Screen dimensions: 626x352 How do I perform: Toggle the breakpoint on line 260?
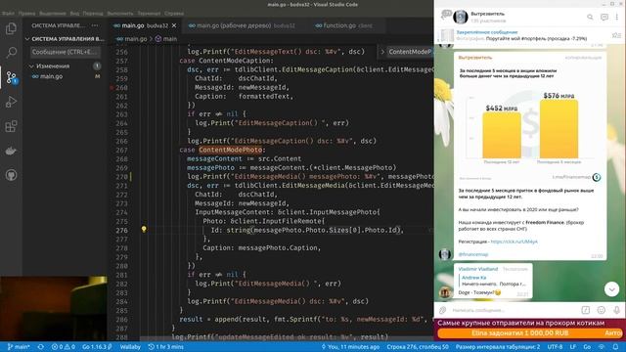pyautogui.click(x=112, y=87)
